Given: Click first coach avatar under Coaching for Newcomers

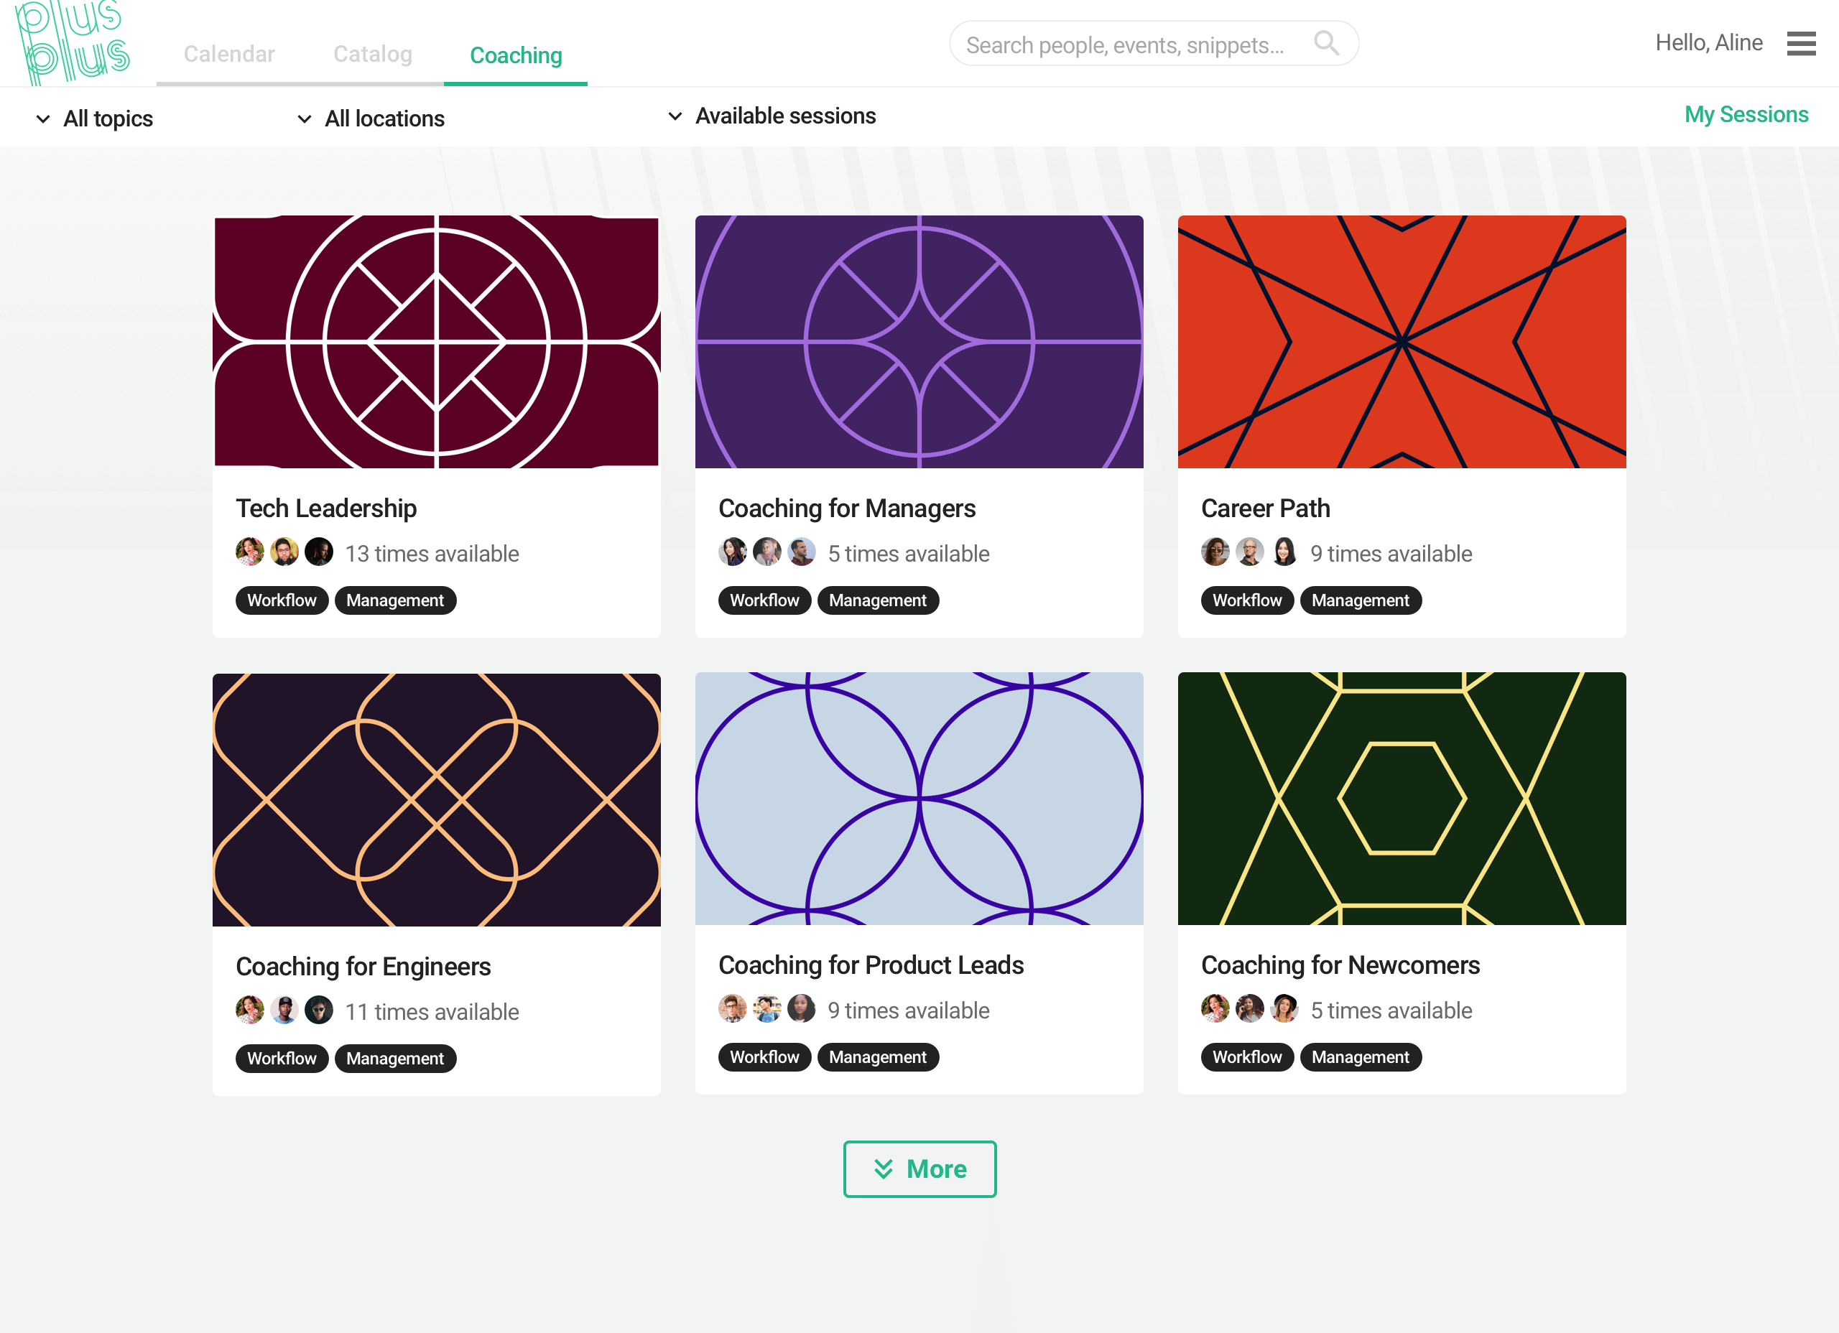Looking at the screenshot, I should [x=1215, y=1008].
